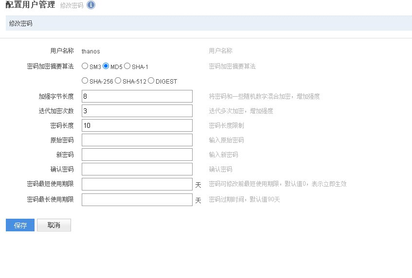Click the 配置用户管理 page title
Viewport: 412px width, 278px height.
tap(30, 4)
